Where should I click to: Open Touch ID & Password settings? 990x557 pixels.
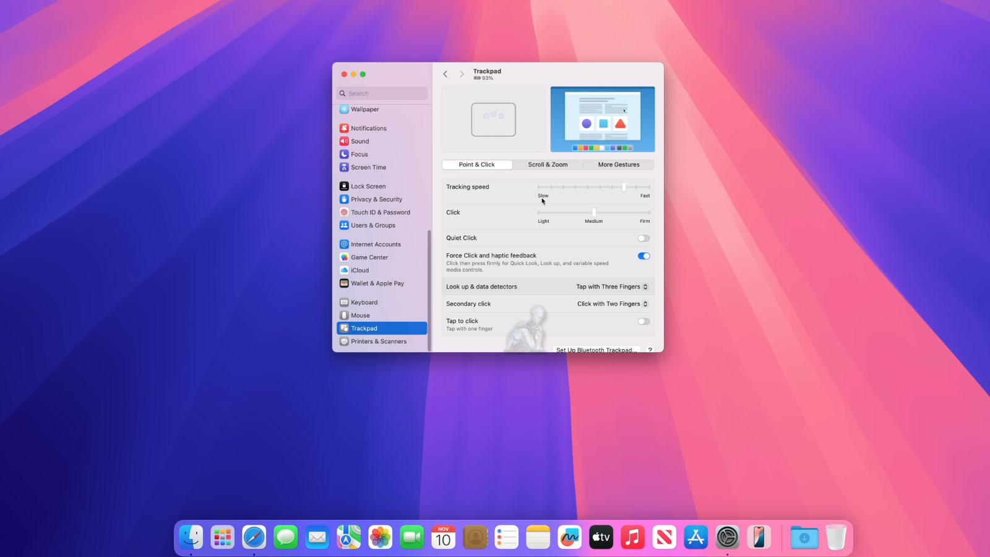(382, 212)
